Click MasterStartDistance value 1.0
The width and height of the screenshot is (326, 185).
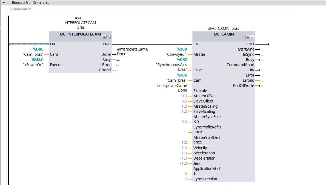point(184,143)
